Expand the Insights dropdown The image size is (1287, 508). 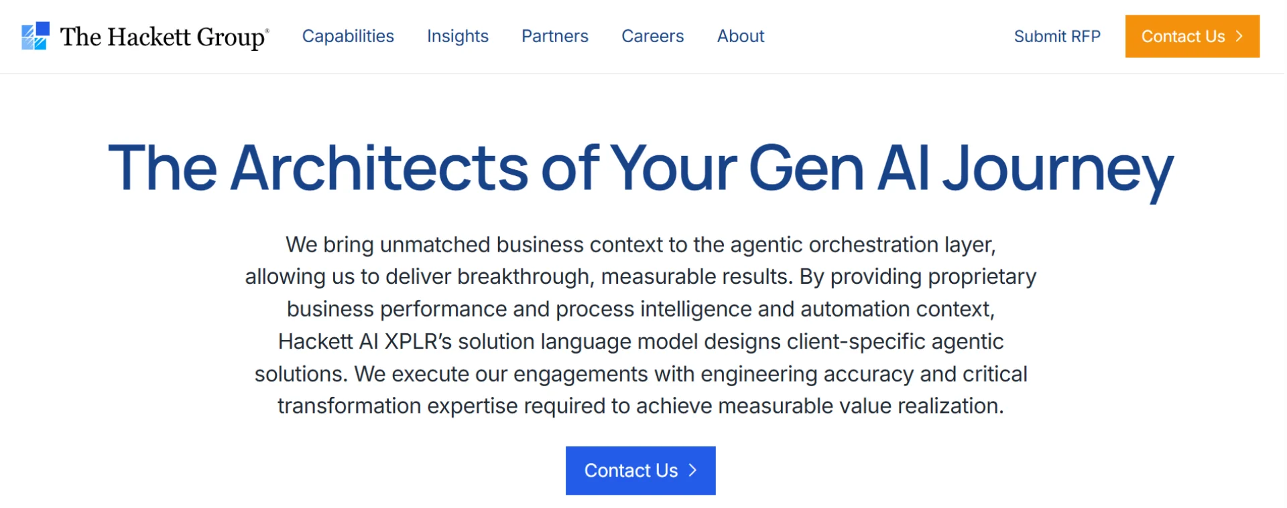click(457, 37)
